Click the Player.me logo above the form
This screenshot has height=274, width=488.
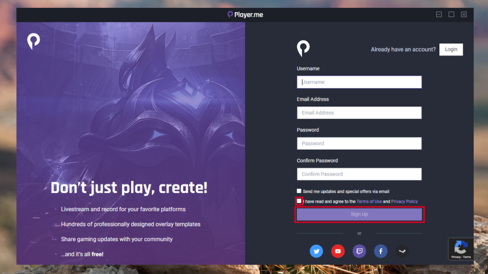(303, 49)
